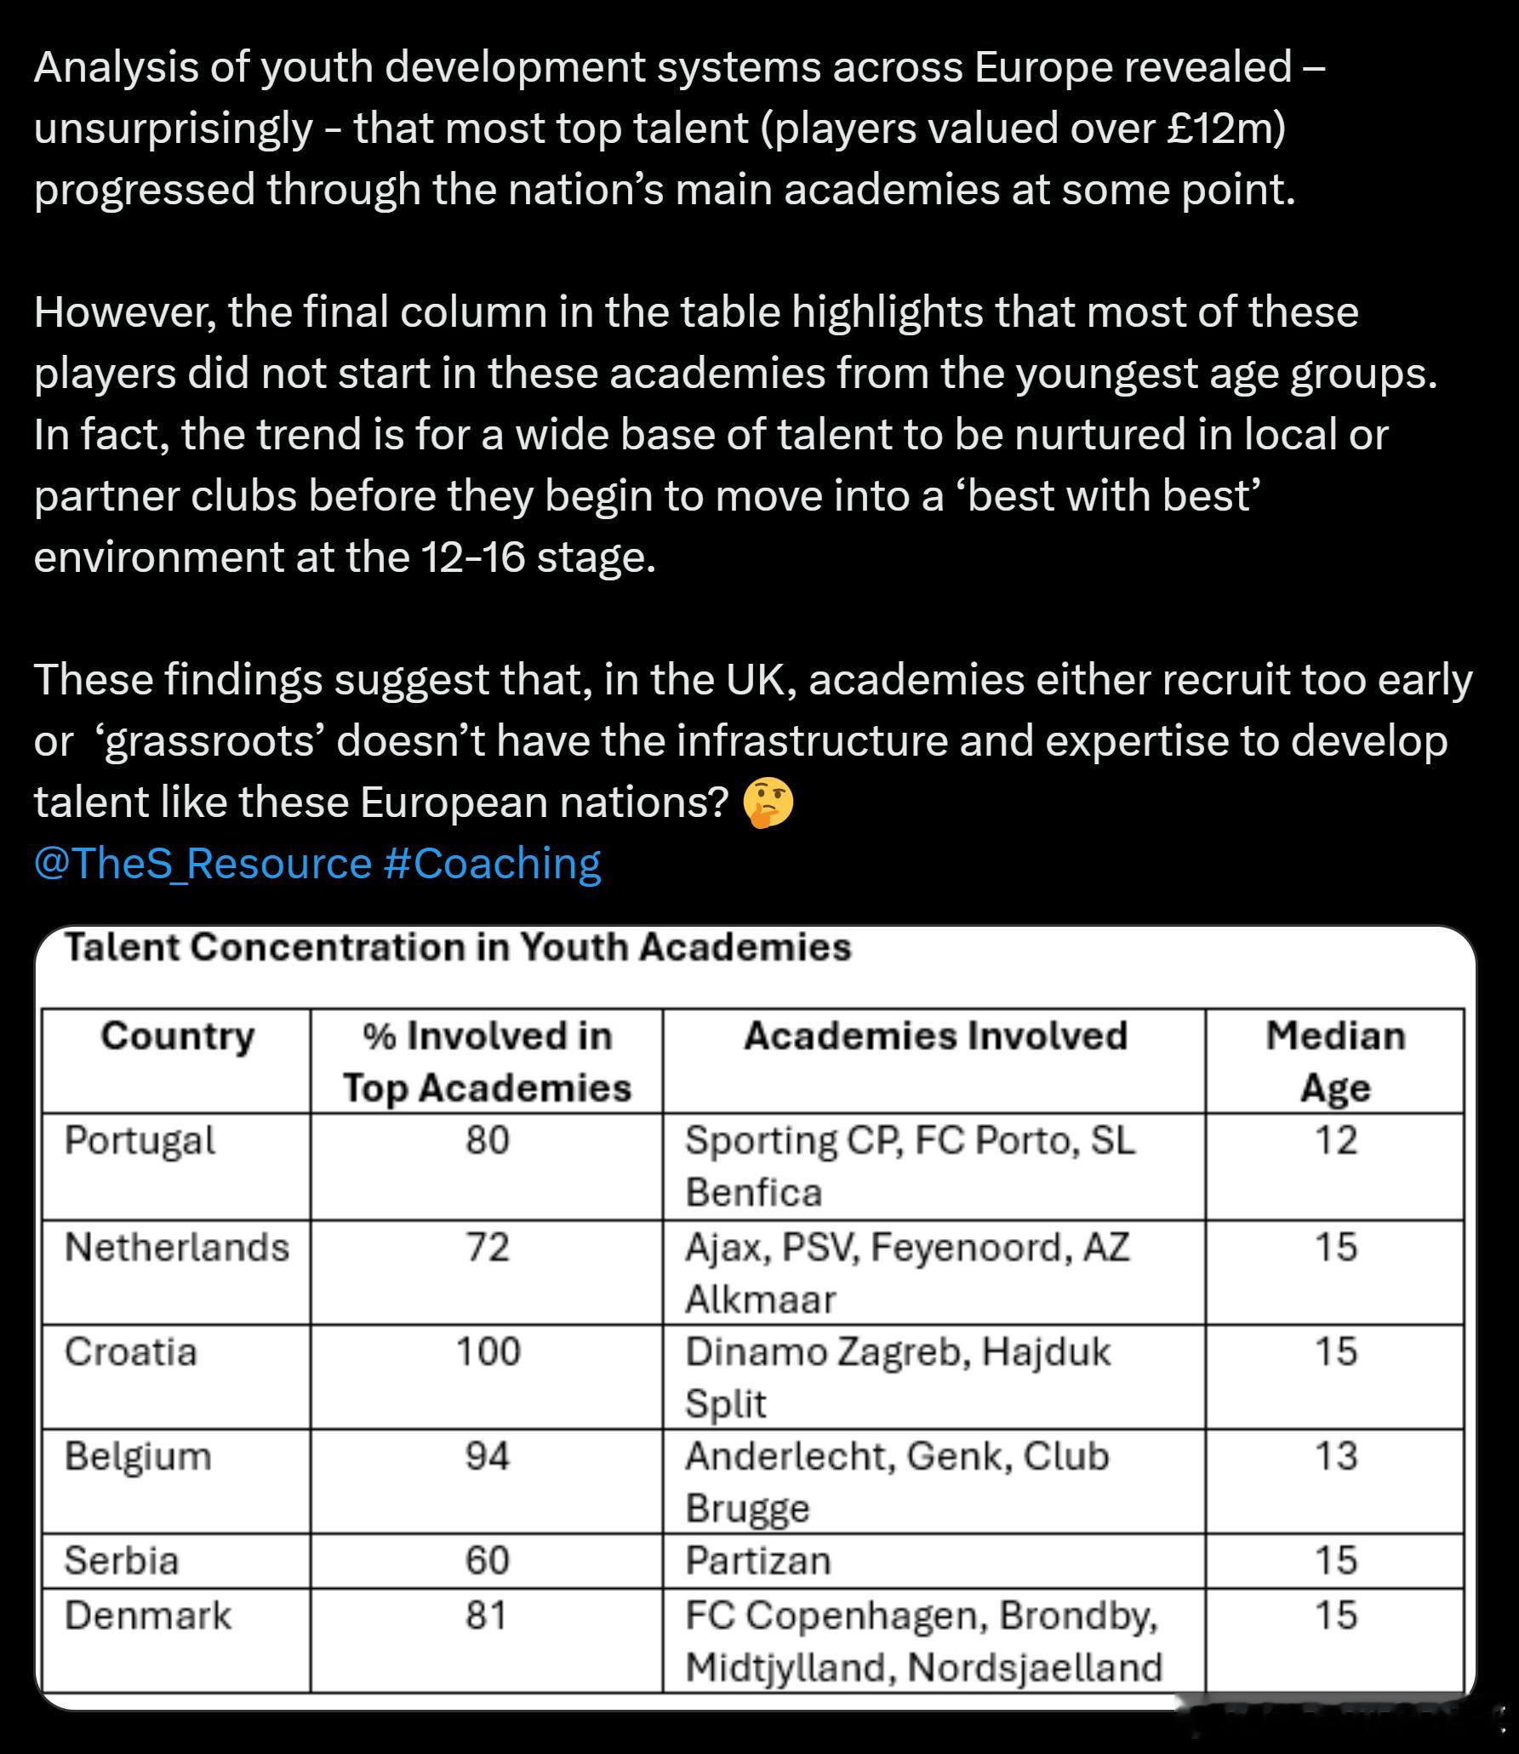Click the 'Talent Concentration in Youth Academies' title

pos(458,947)
